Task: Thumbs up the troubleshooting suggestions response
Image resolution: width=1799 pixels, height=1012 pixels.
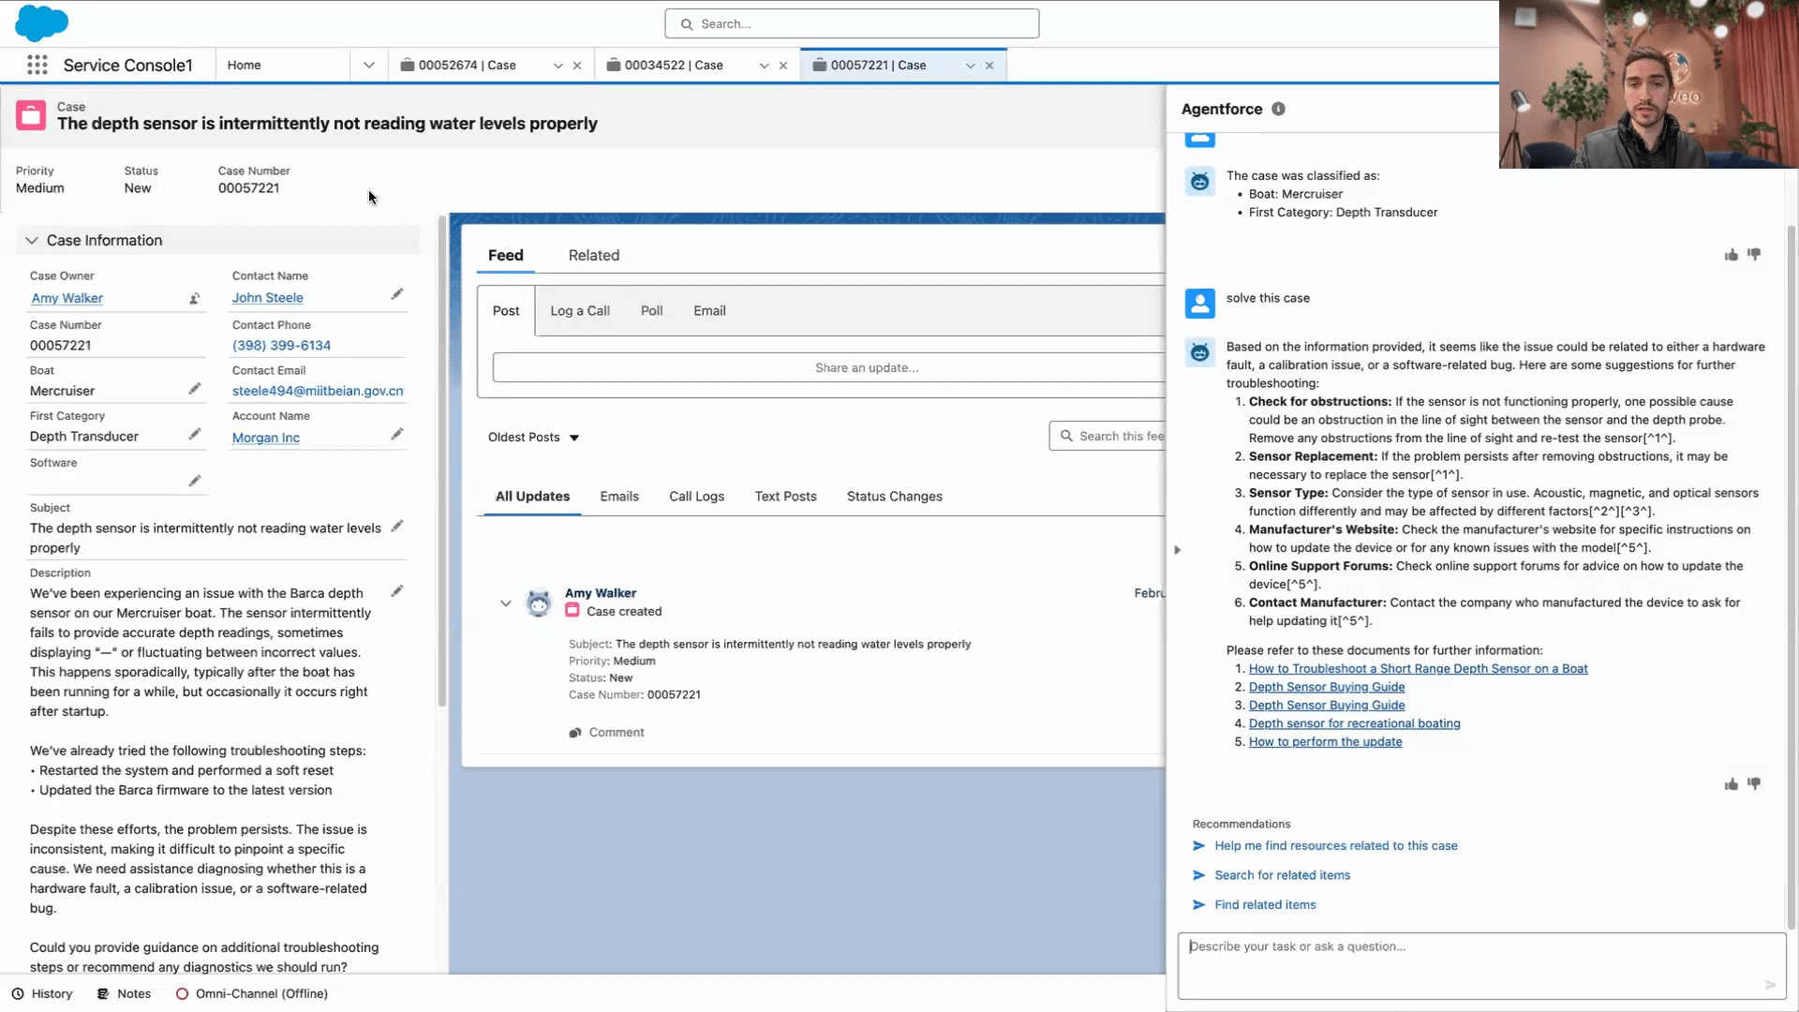Action: point(1732,784)
